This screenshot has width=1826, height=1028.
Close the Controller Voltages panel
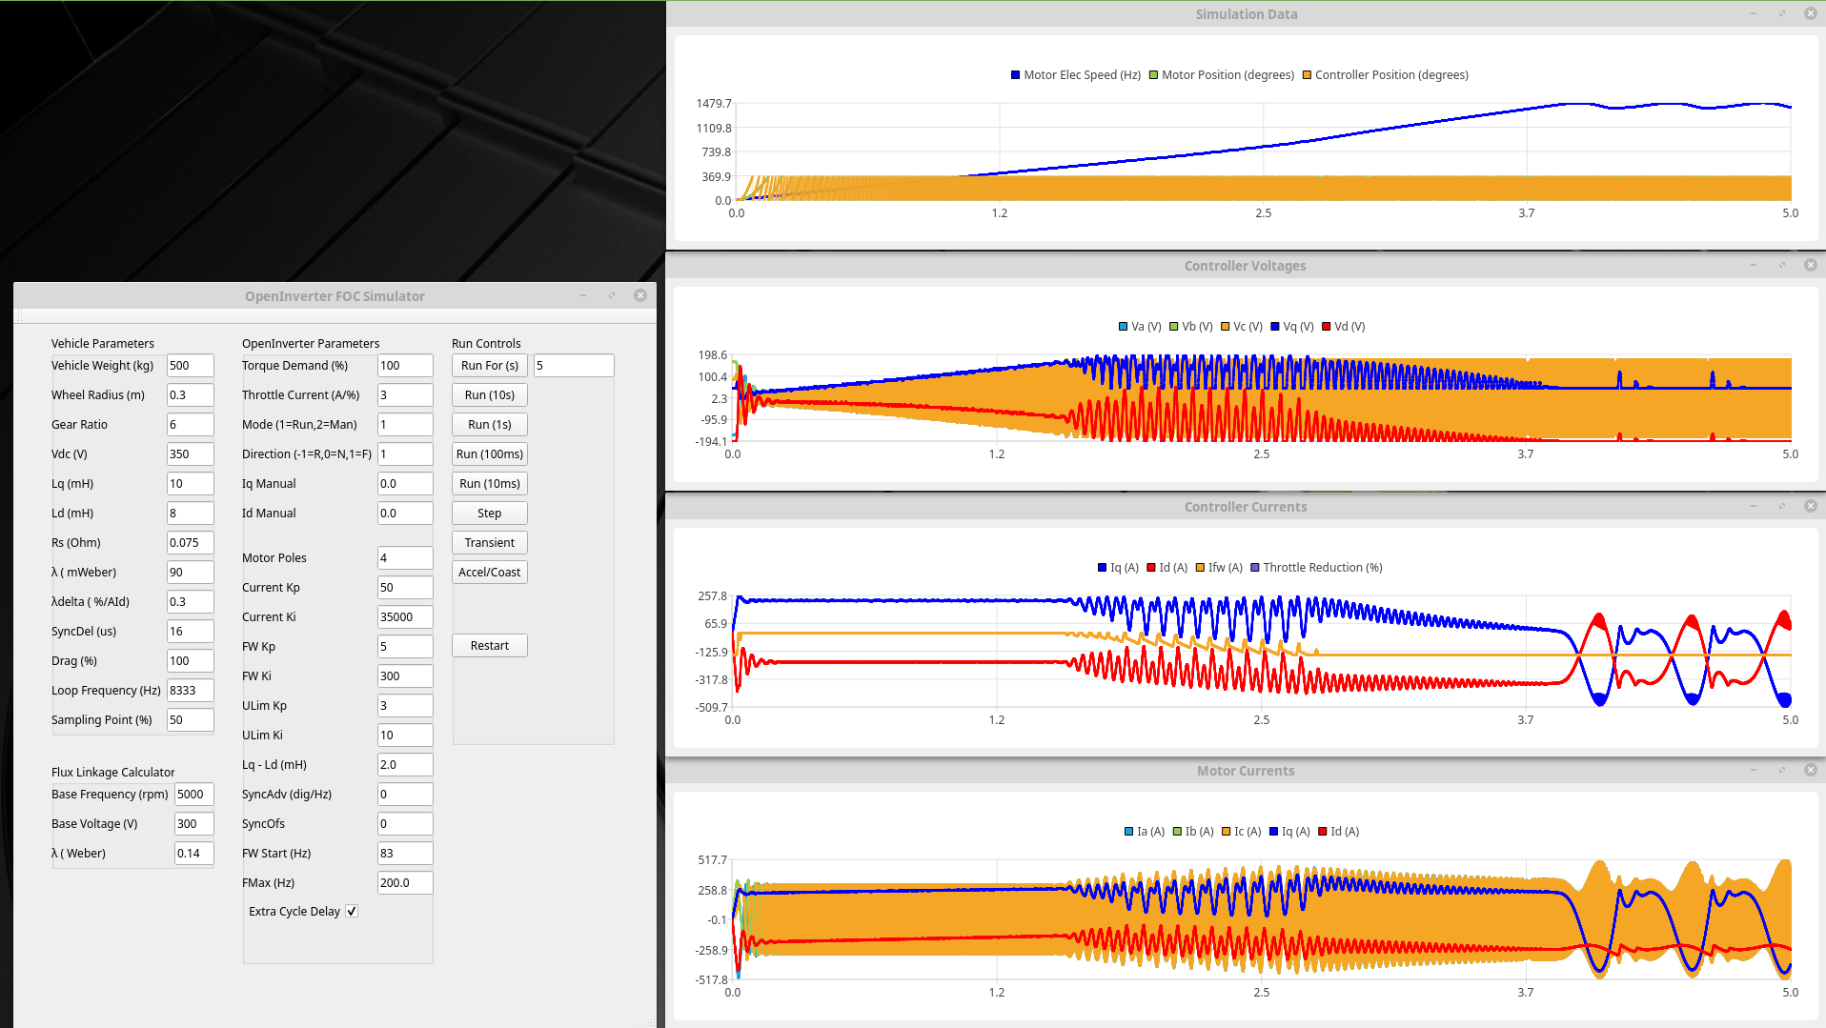(1810, 265)
